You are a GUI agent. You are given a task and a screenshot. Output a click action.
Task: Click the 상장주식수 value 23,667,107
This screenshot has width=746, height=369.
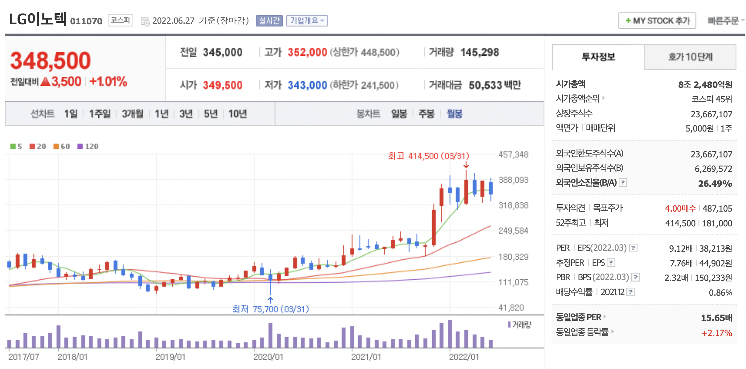(711, 114)
